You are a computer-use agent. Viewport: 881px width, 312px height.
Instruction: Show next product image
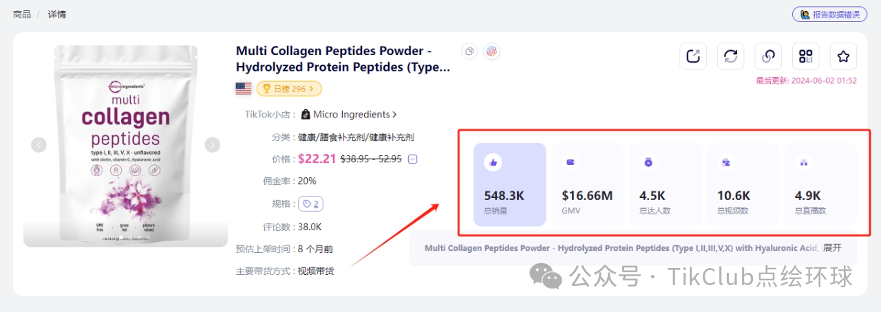[x=213, y=144]
